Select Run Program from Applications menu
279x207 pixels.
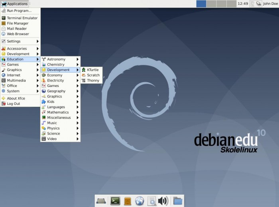[x=19, y=11]
